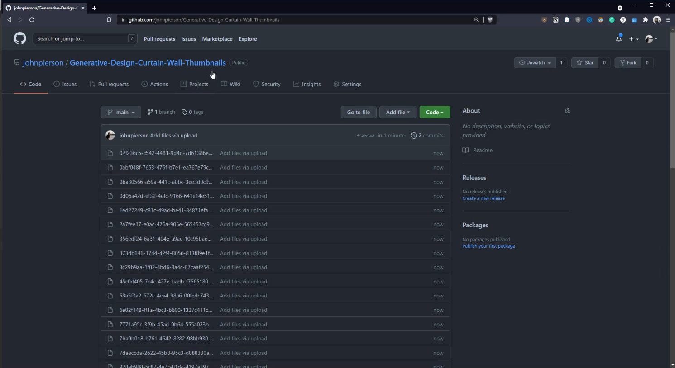Focus the Search or jump to field

click(x=81, y=39)
